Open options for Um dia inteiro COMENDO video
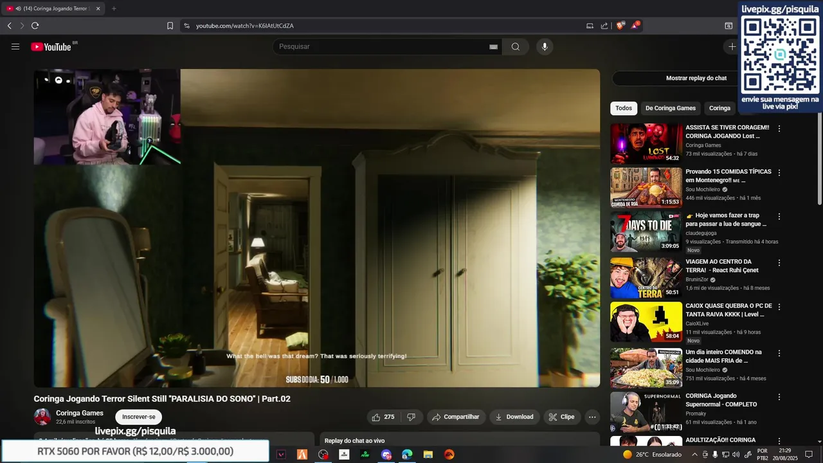The width and height of the screenshot is (823, 463). 779,353
